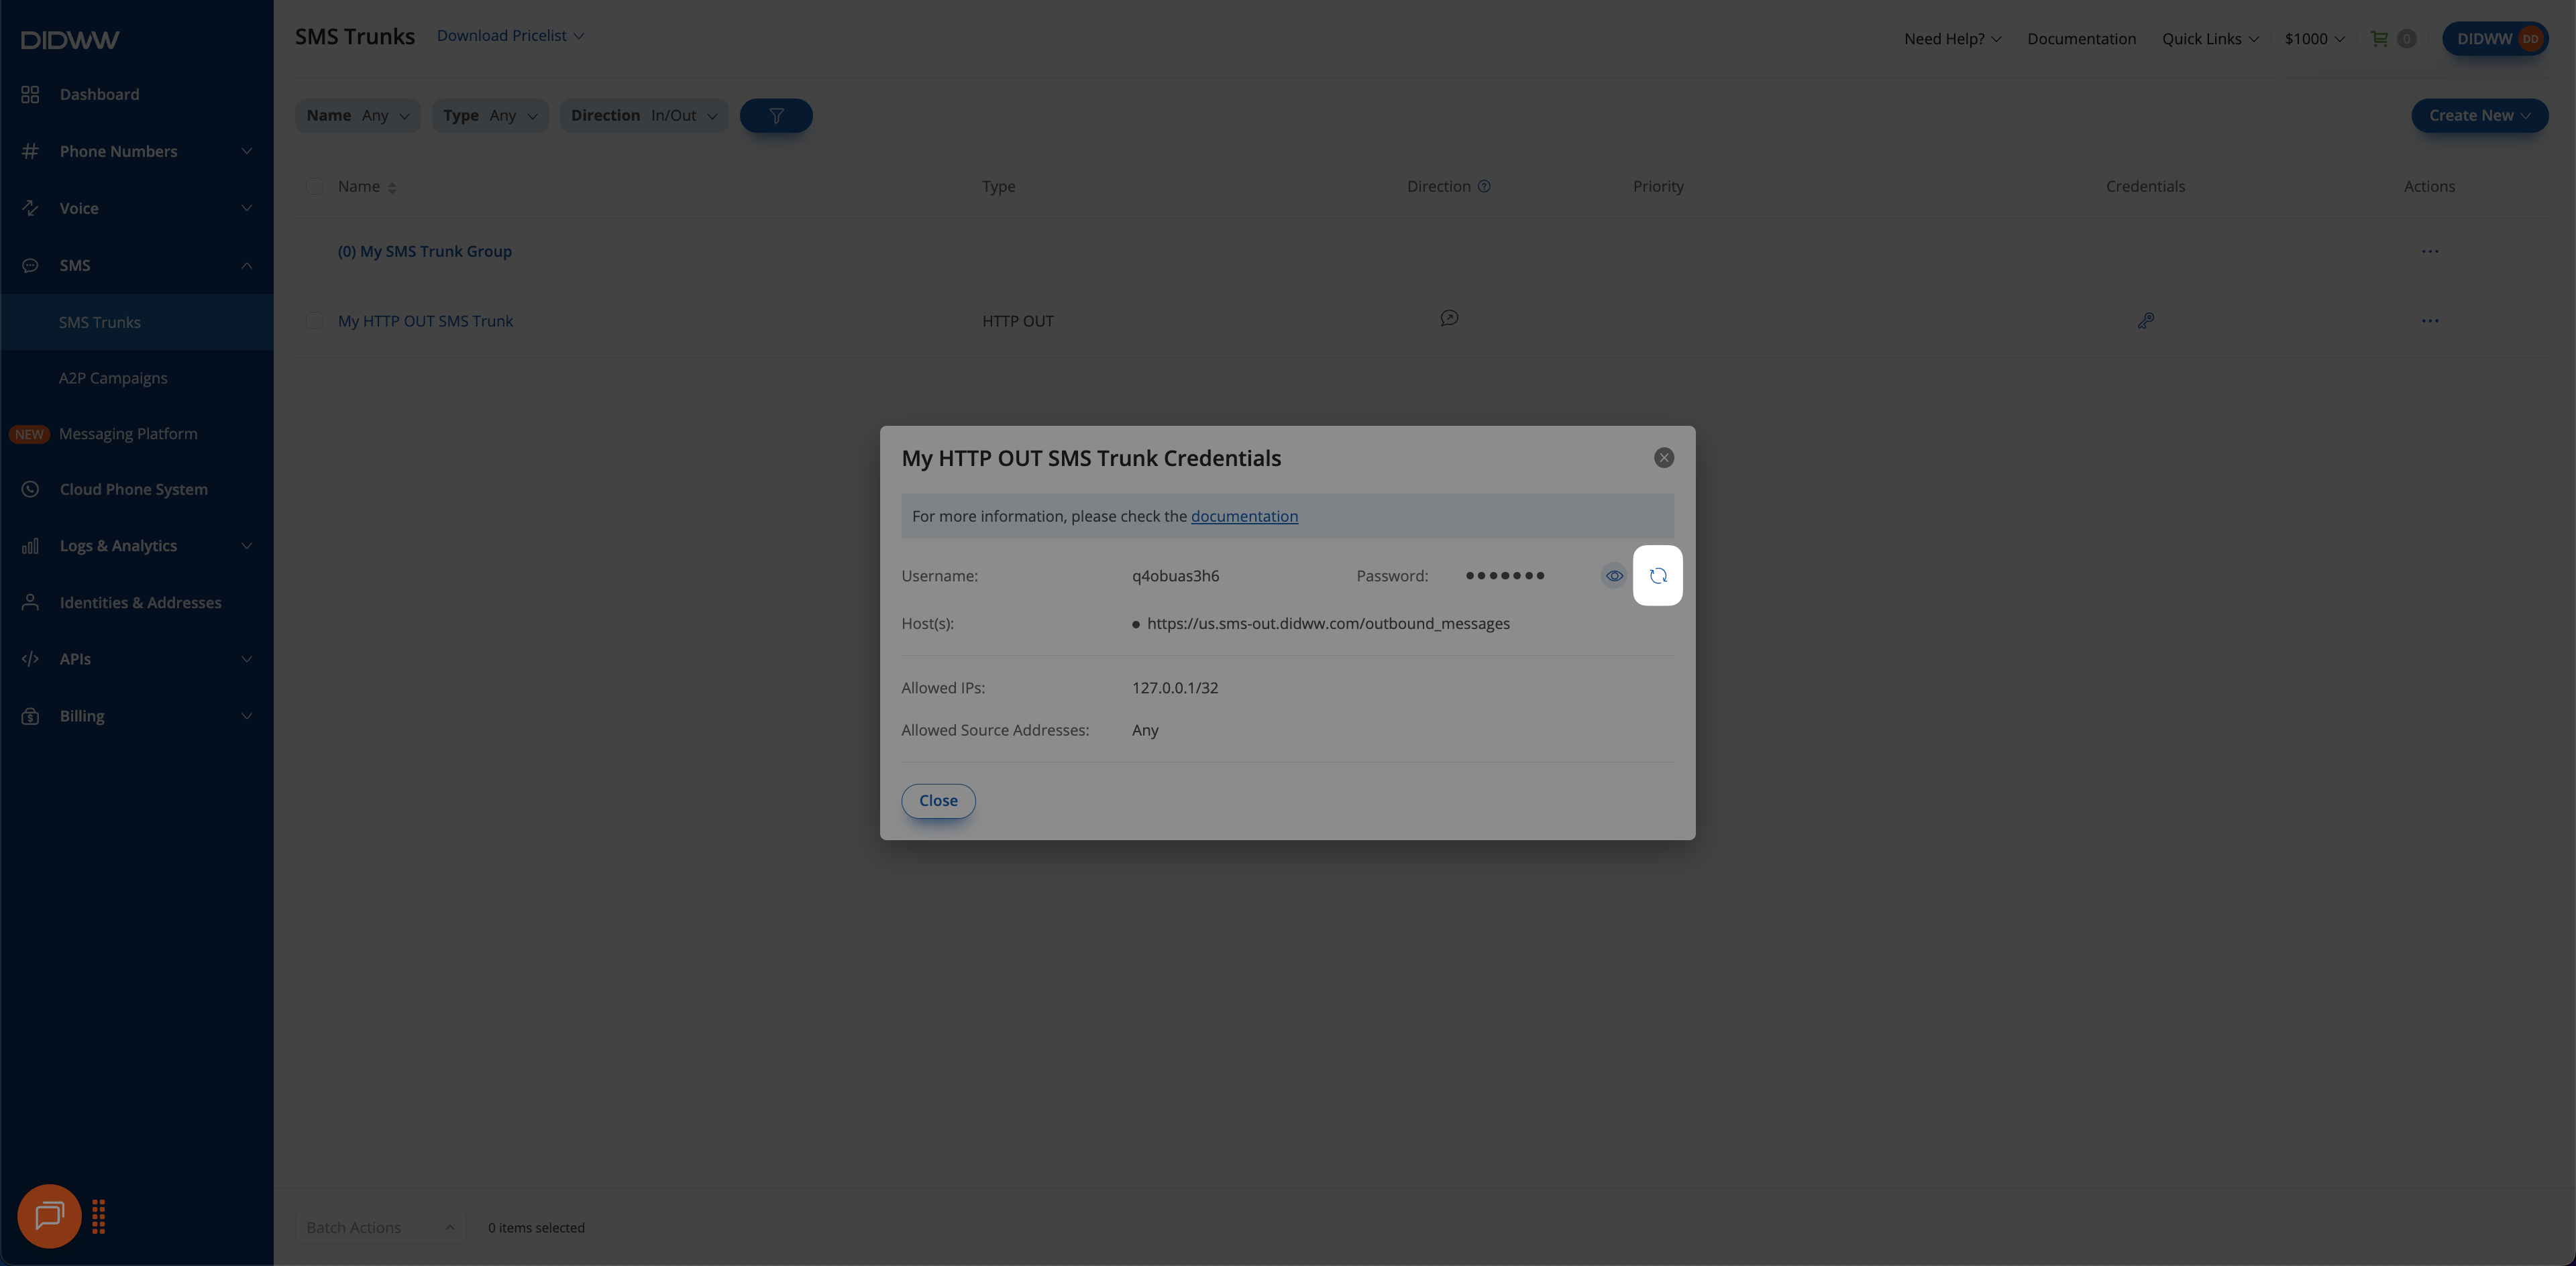
Task: Sort the table by Name column
Action: [x=367, y=187]
